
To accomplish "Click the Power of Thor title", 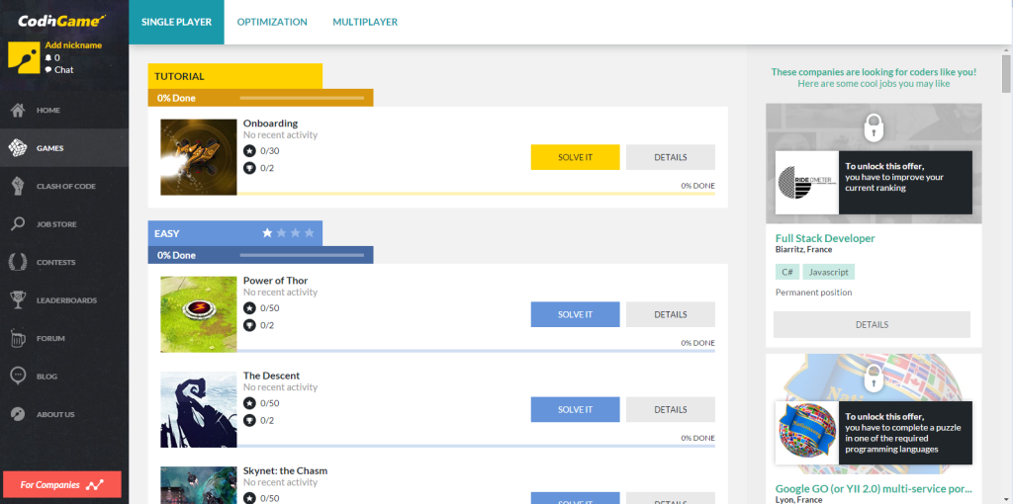I will click(x=276, y=281).
